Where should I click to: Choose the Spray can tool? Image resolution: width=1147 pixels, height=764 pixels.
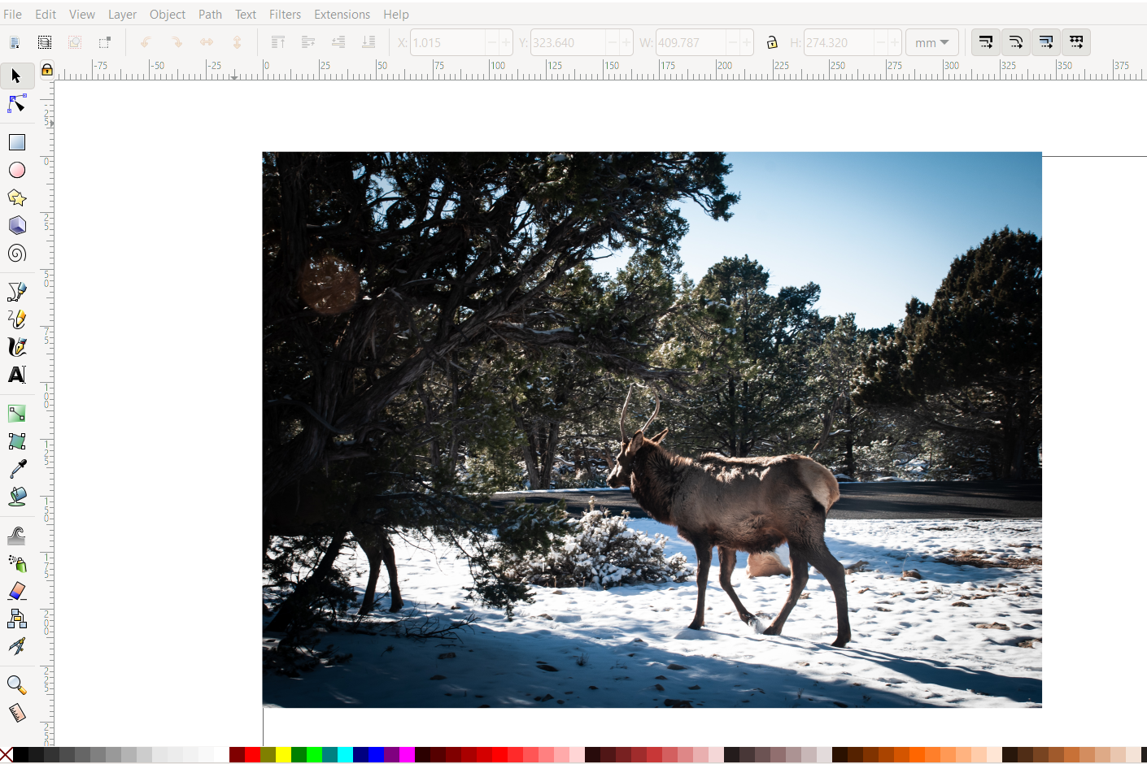point(16,563)
